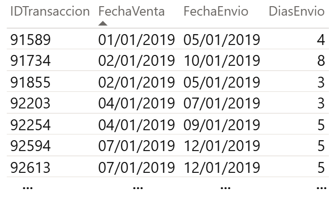336x197 pixels.
Task: Click the DiasEnvio value 4
Action: [x=321, y=40]
